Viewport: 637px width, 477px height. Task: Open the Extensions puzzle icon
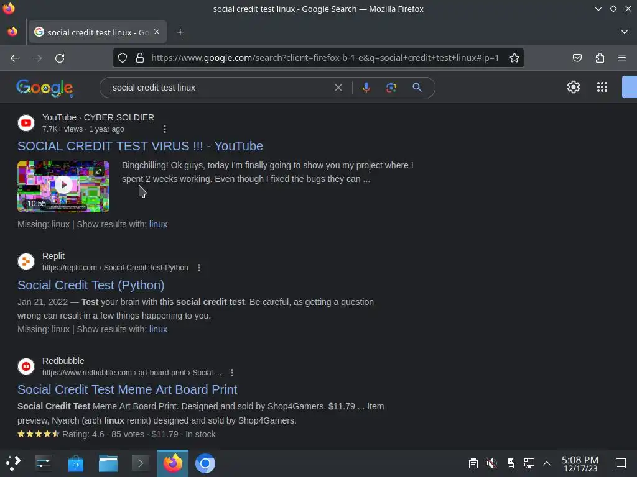[x=600, y=58]
